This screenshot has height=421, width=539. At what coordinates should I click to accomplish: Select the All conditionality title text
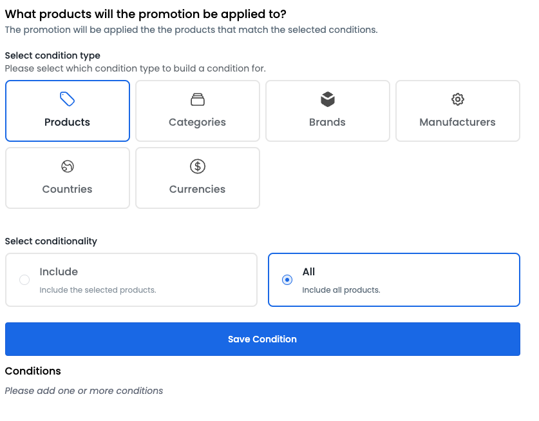pyautogui.click(x=308, y=272)
